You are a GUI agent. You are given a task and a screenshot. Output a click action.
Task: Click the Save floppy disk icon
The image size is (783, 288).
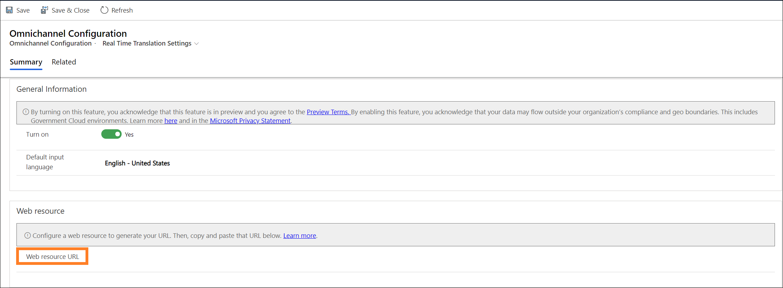pyautogui.click(x=9, y=10)
